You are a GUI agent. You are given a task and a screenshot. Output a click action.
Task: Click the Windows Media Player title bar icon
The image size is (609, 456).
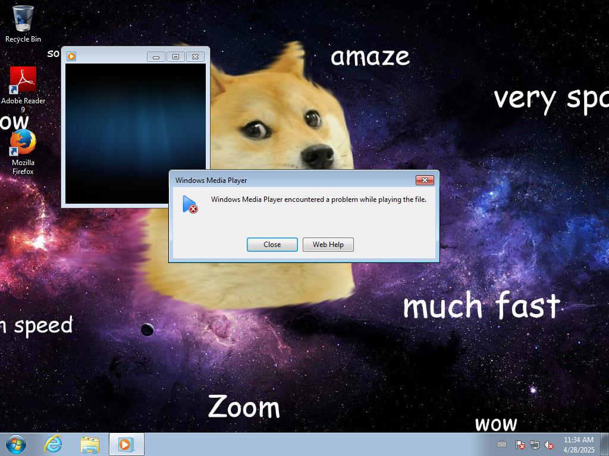(x=71, y=56)
